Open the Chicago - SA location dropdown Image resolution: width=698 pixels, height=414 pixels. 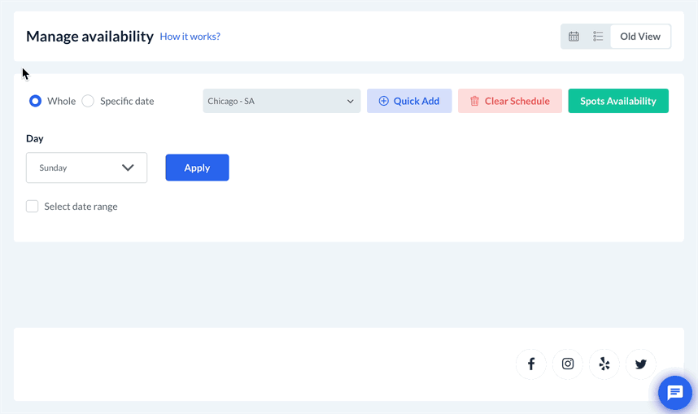(x=281, y=101)
